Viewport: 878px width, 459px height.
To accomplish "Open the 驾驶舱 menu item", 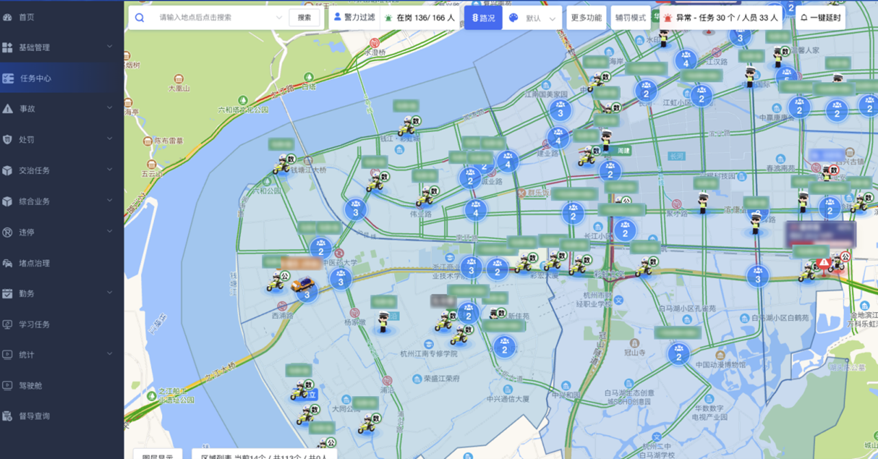I will pyautogui.click(x=30, y=385).
